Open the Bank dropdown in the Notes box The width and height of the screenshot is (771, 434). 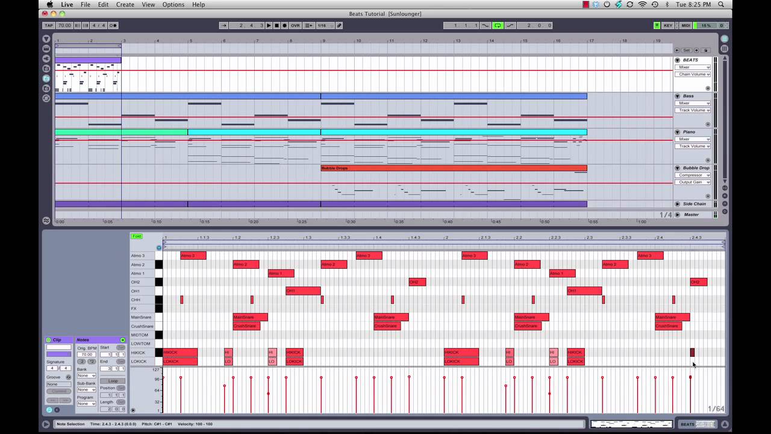pos(86,376)
